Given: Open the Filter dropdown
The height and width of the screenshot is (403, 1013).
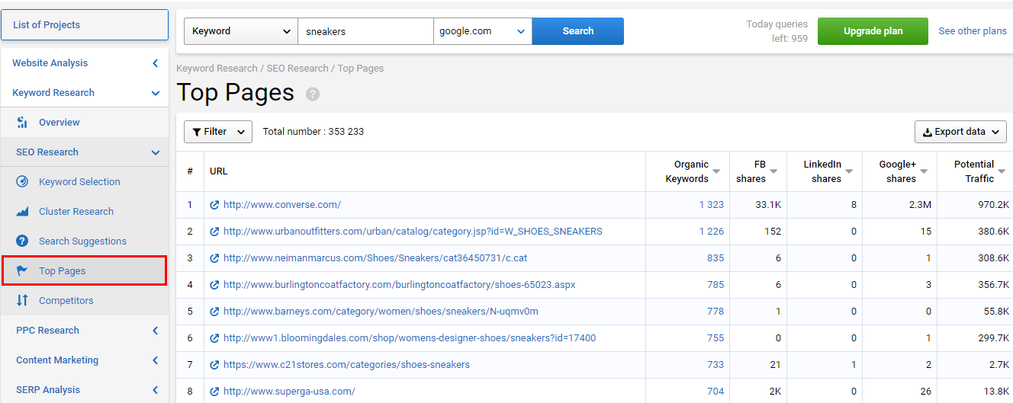Looking at the screenshot, I should click(x=218, y=132).
